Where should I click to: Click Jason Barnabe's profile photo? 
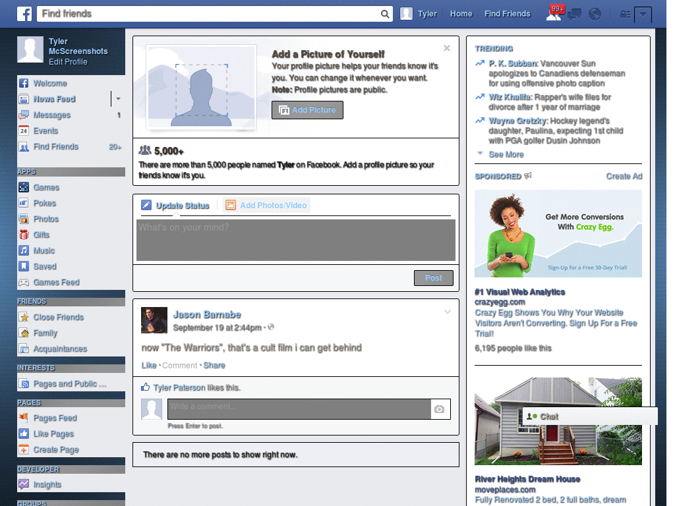point(154,320)
